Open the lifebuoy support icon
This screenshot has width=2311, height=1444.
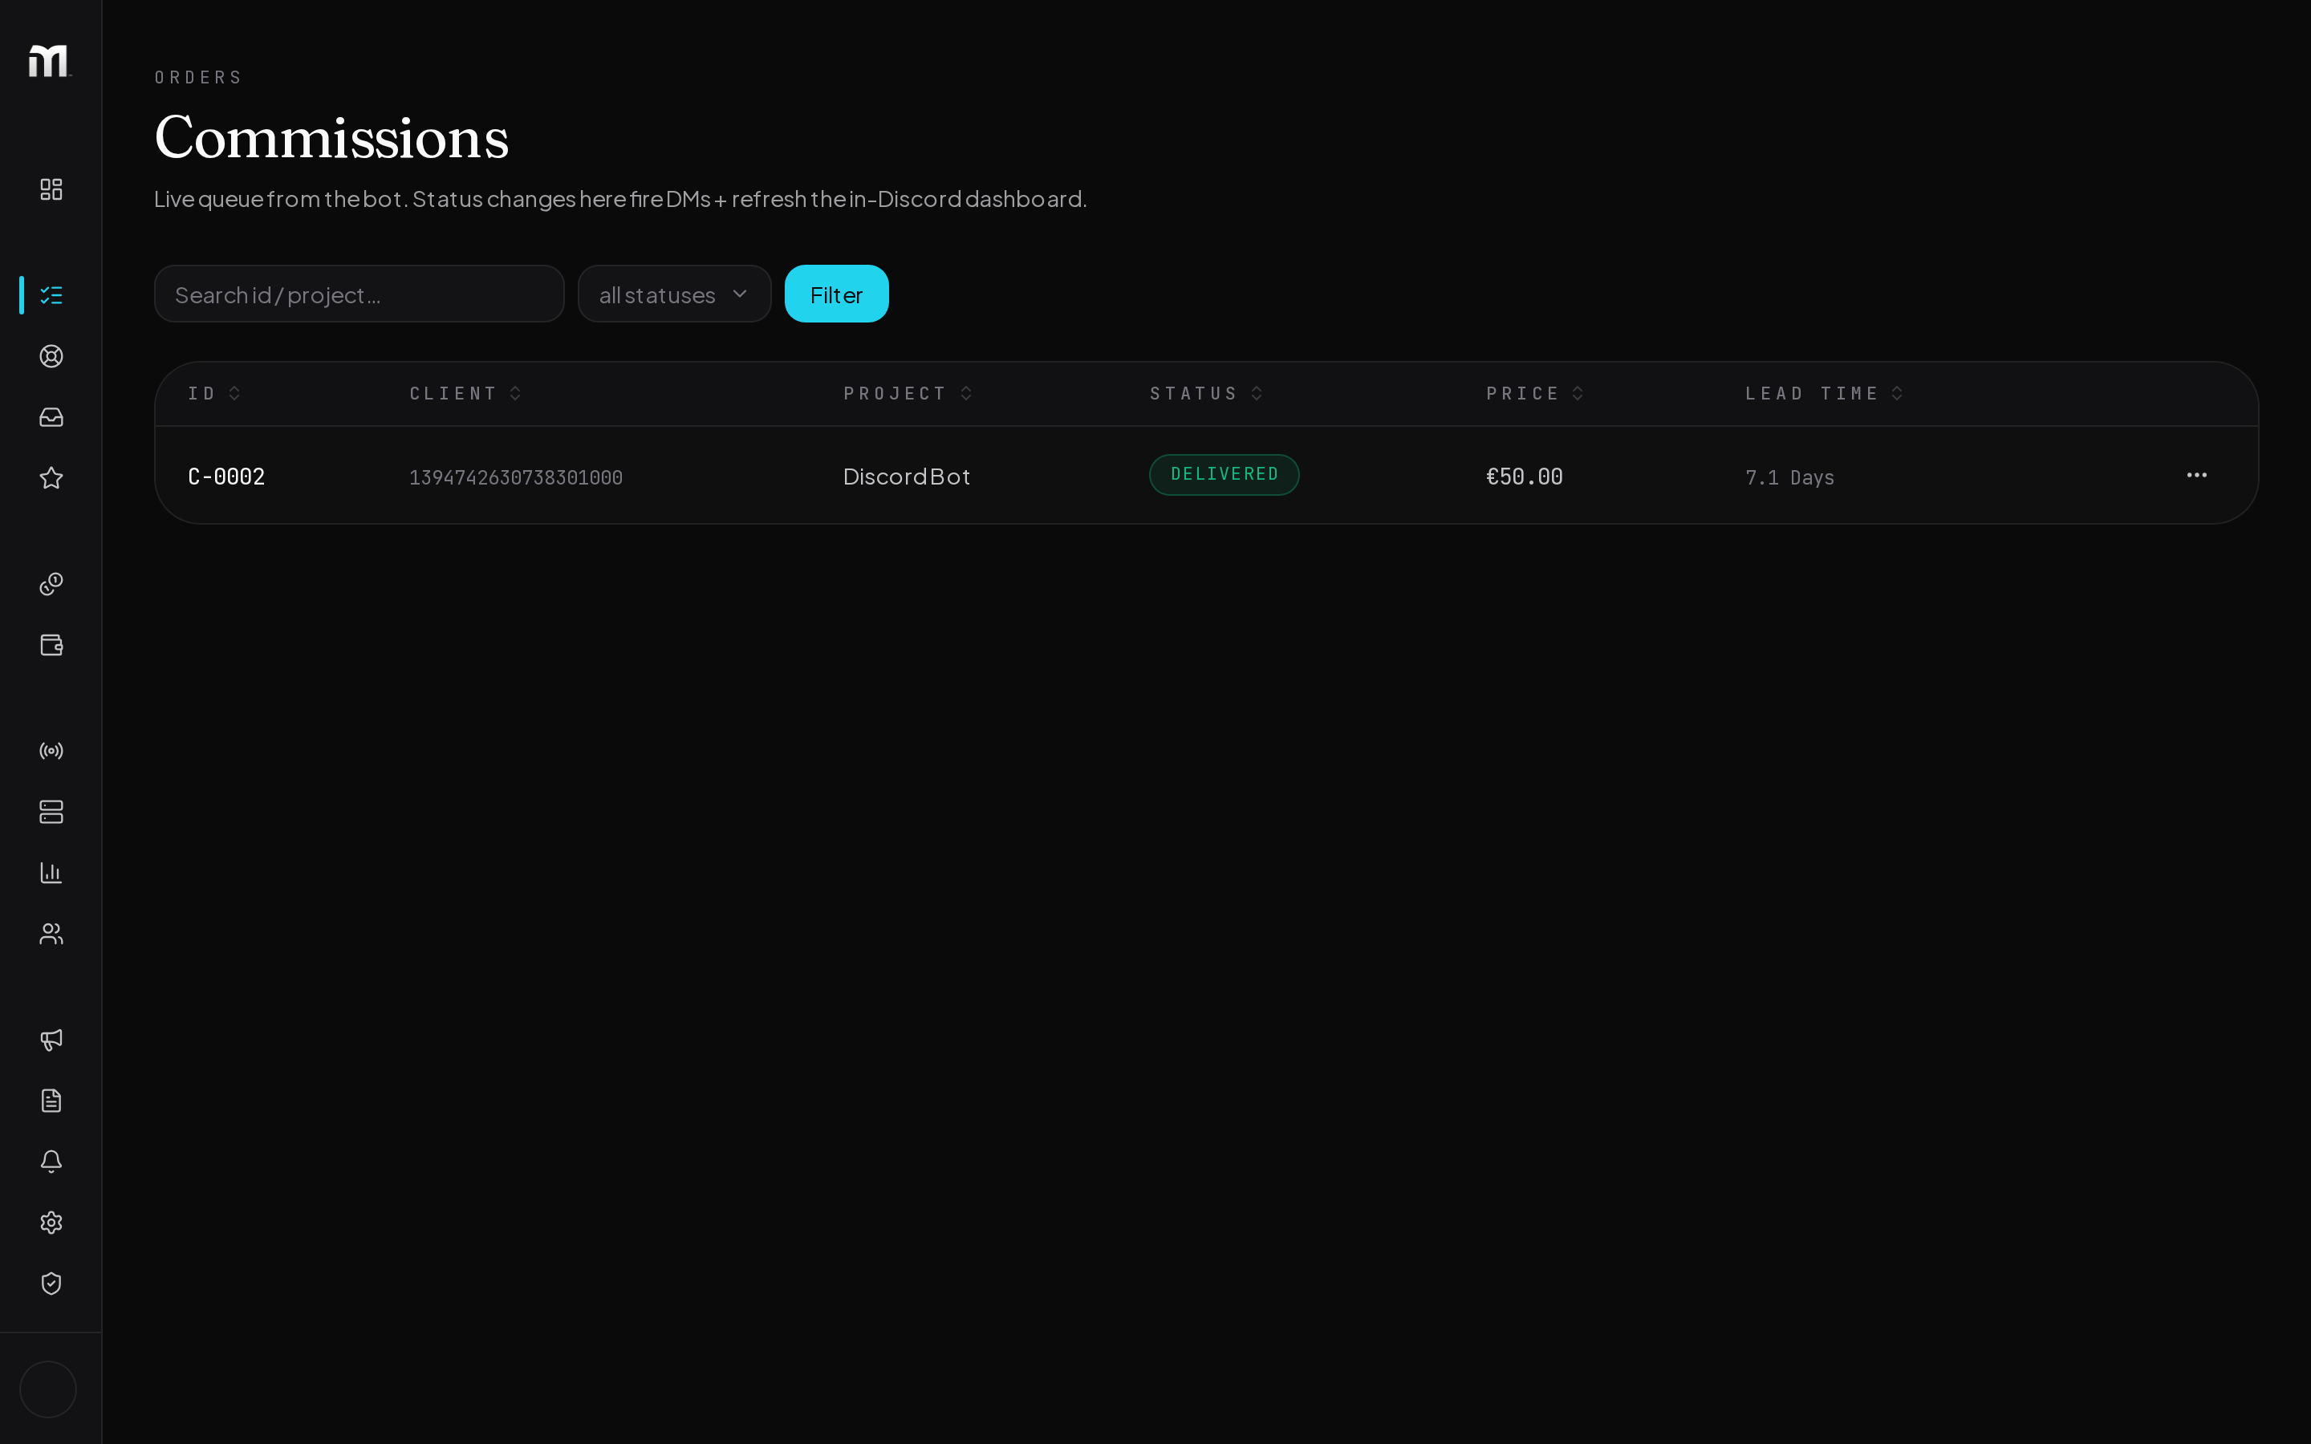pyautogui.click(x=51, y=356)
